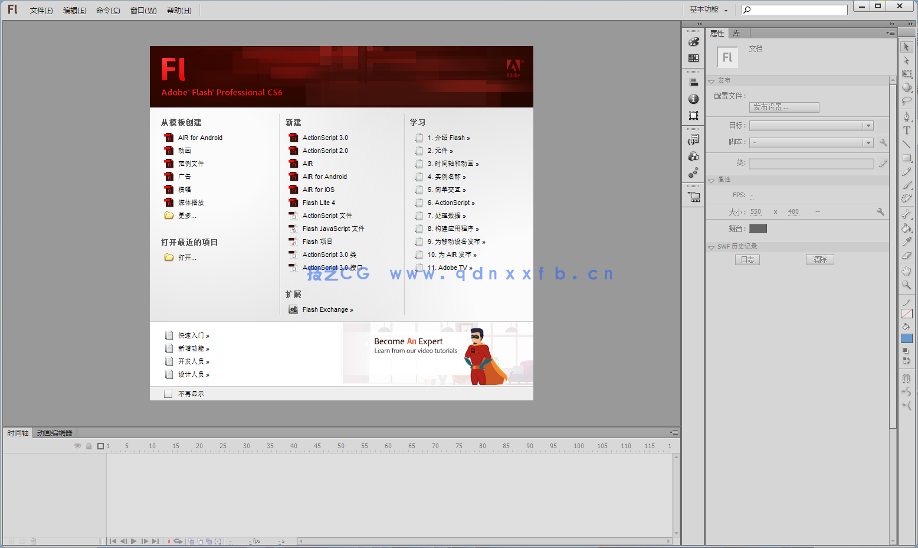918x548 pixels.
Task: Check the 不再显示 checkbox
Action: click(168, 393)
